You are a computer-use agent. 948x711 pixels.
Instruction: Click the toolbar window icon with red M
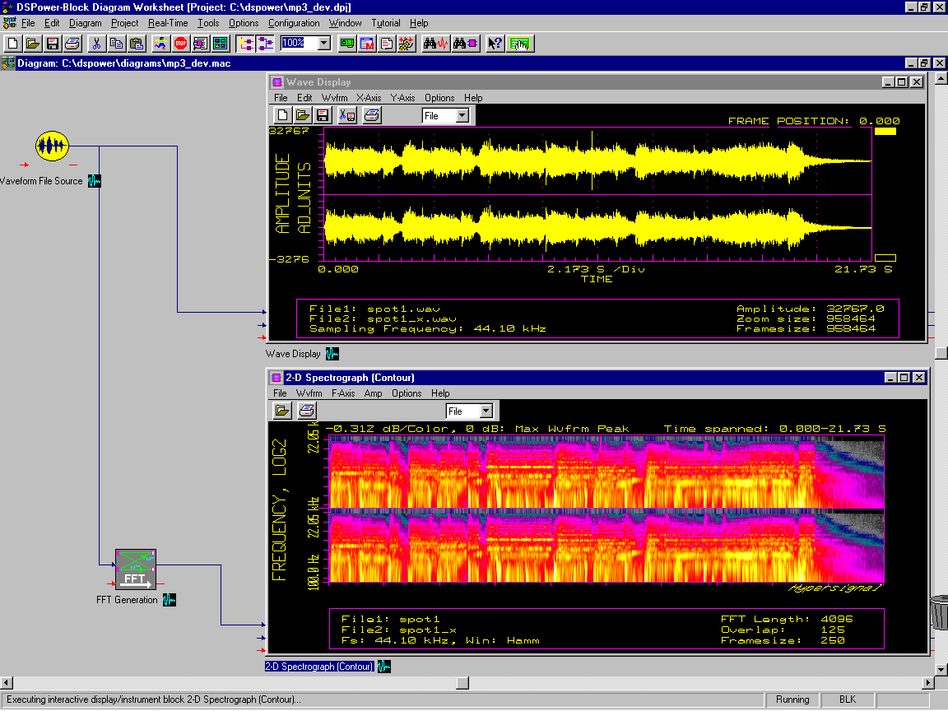point(367,44)
